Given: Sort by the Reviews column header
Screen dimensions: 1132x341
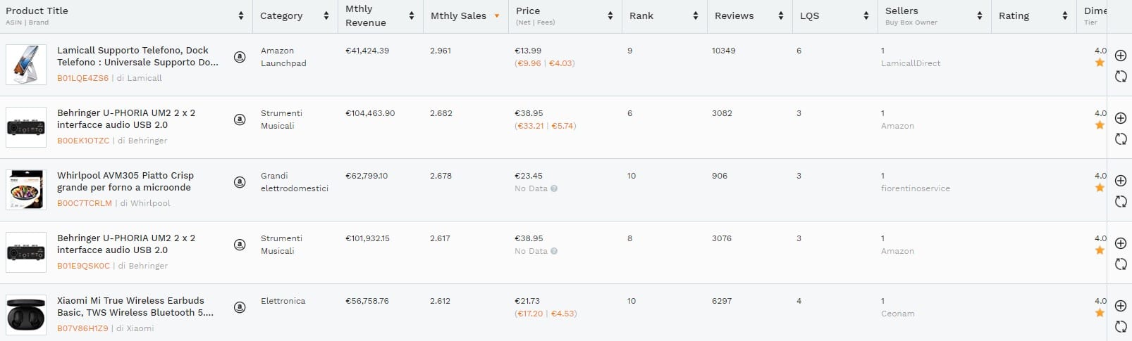Looking at the screenshot, I should pyautogui.click(x=734, y=15).
